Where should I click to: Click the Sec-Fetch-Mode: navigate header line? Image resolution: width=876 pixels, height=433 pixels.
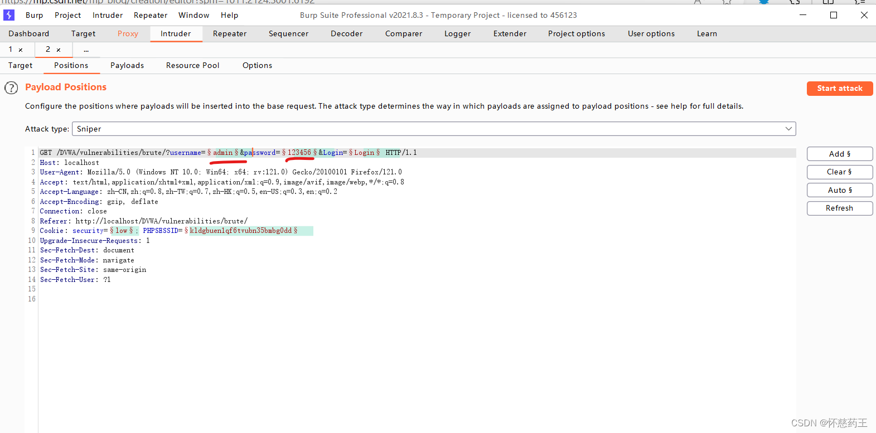point(87,260)
